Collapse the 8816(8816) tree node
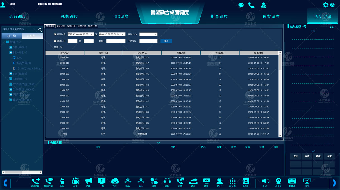Viewport: 340px width, 190px height. (11, 53)
